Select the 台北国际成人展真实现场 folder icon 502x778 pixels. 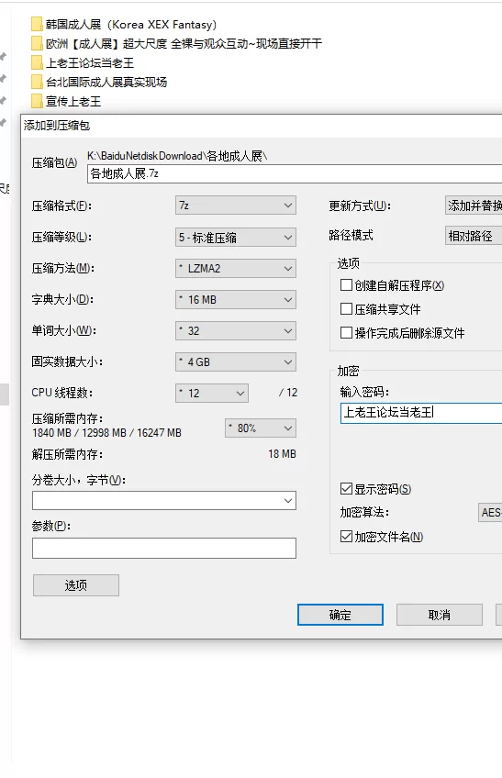(x=37, y=82)
